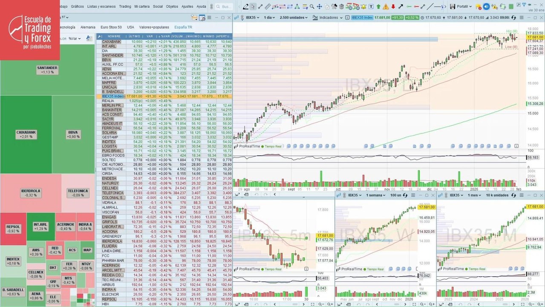545x307 pixels.
Task: Sort list by the NOMBRE column header
Action: pos(114,36)
